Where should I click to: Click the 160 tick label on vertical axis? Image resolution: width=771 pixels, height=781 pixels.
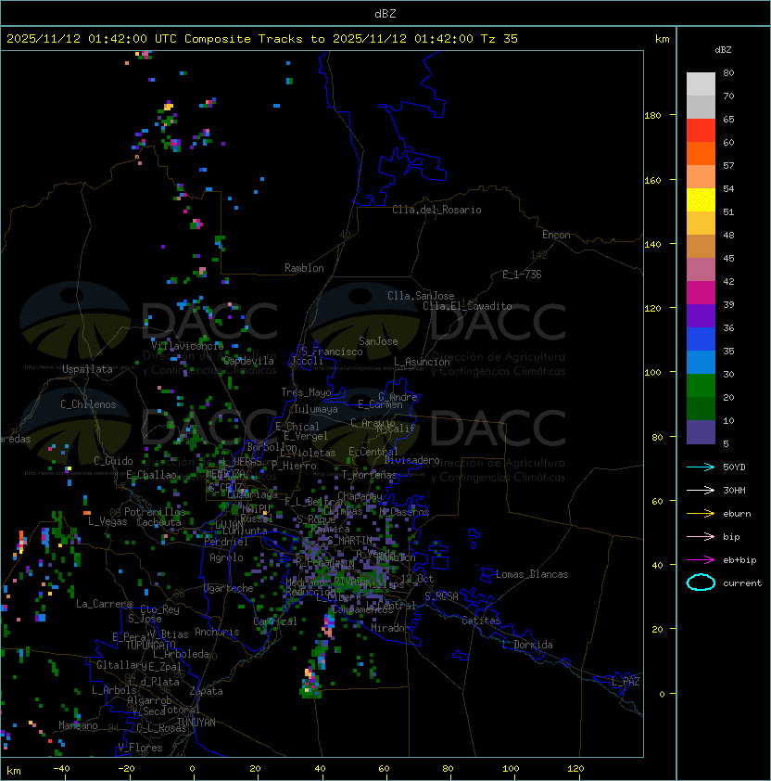tap(652, 180)
